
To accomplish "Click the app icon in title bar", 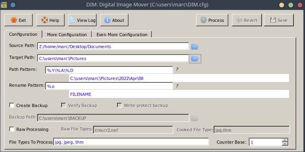I will pyautogui.click(x=4, y=5).
